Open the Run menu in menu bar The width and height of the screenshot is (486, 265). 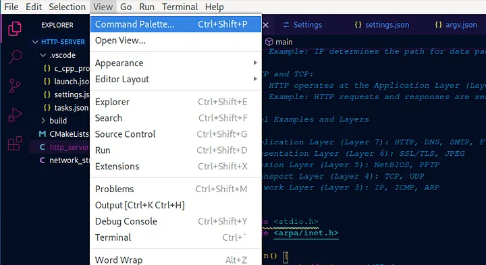146,7
